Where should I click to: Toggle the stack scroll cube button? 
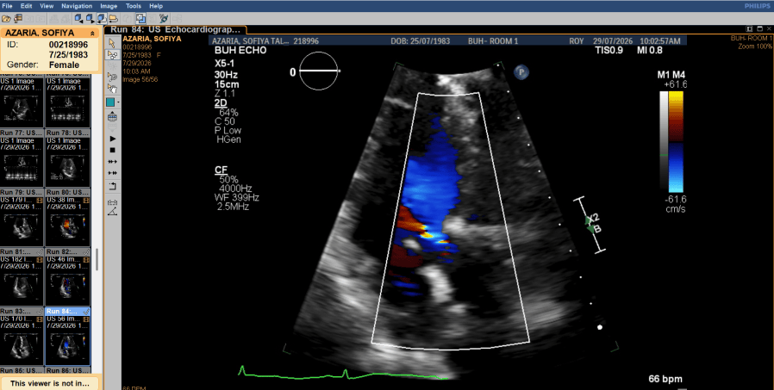click(101, 19)
